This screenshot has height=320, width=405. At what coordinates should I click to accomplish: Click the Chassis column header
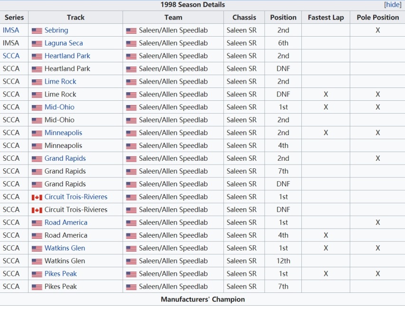[244, 17]
